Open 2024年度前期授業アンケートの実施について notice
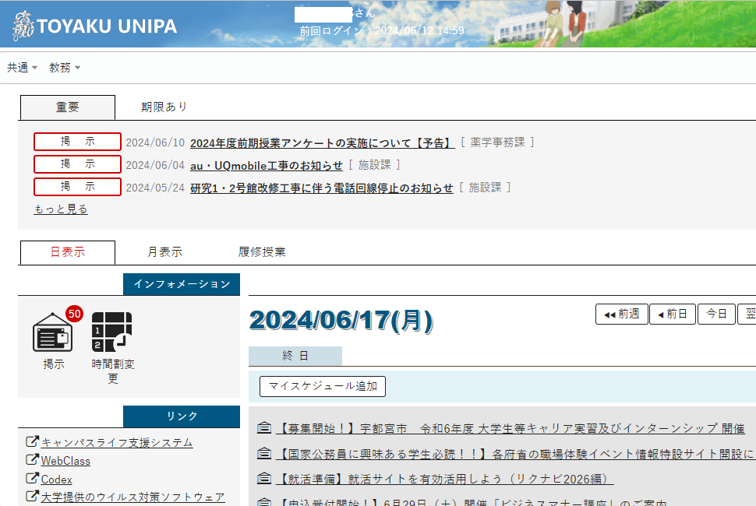Viewport: 756px width, 506px height. click(x=322, y=143)
